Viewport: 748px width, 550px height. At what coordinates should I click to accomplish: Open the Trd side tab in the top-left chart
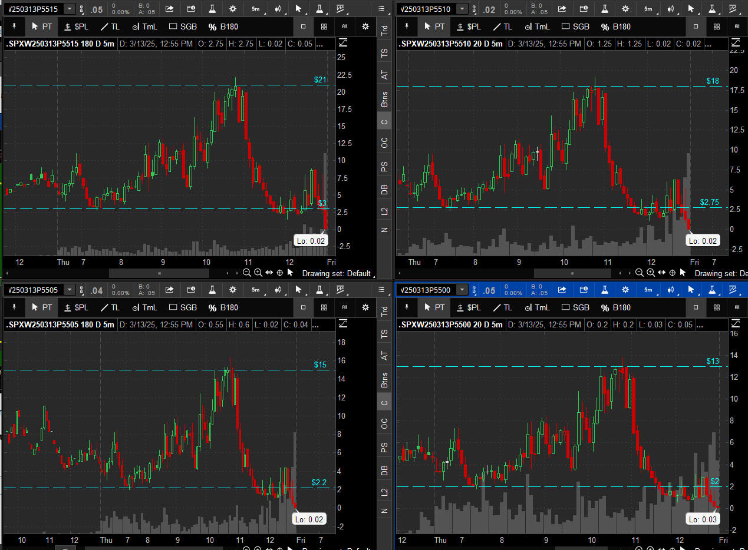coord(384,31)
